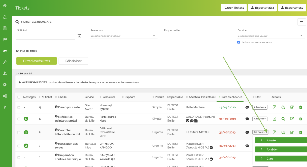Select checkbox for ticket 12 row
Viewport: 307px width, 167px height.
click(19, 119)
